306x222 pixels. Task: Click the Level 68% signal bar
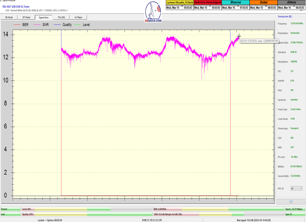pos(87,209)
